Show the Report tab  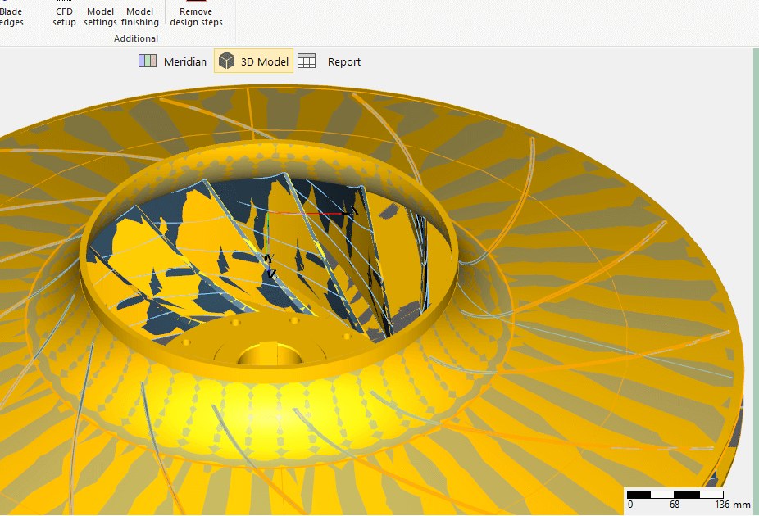tap(330, 61)
